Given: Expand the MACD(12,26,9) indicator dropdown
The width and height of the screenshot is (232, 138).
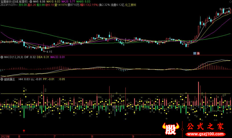Looking at the screenshot, I should click(x=2, y=57).
